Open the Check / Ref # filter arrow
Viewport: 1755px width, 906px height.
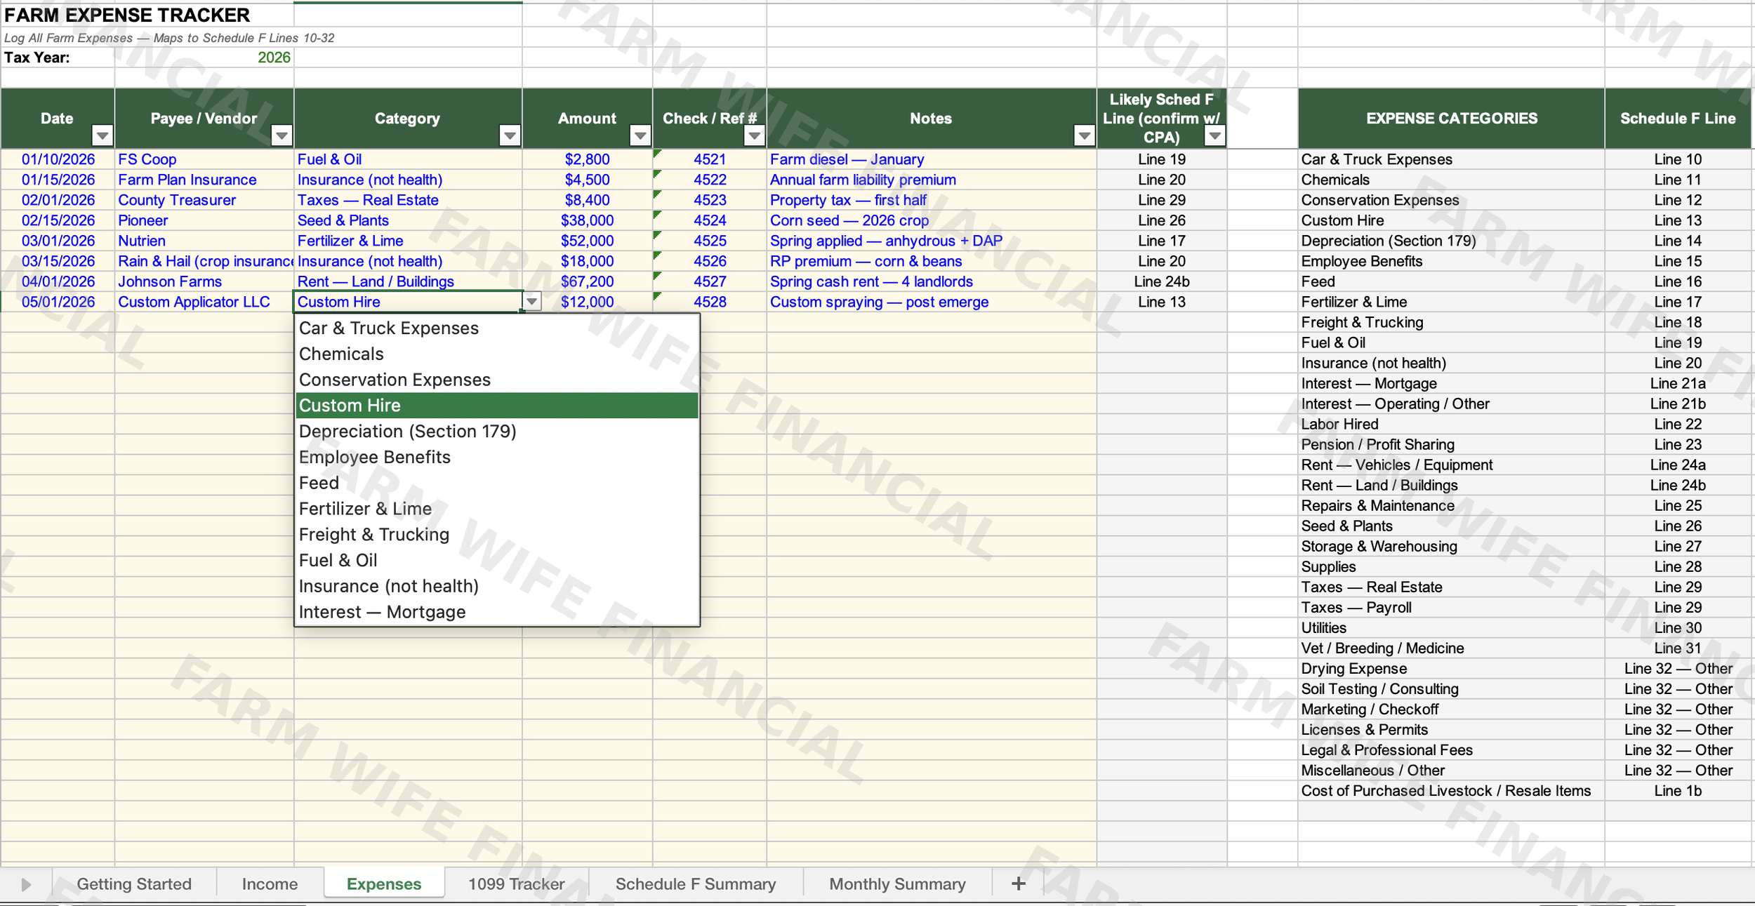pyautogui.click(x=754, y=135)
